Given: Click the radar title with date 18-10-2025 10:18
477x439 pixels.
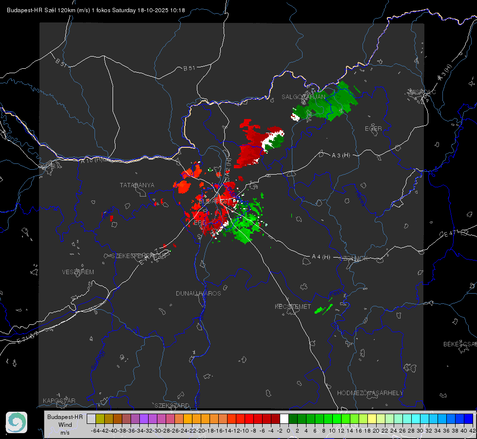Looking at the screenshot, I should [96, 10].
